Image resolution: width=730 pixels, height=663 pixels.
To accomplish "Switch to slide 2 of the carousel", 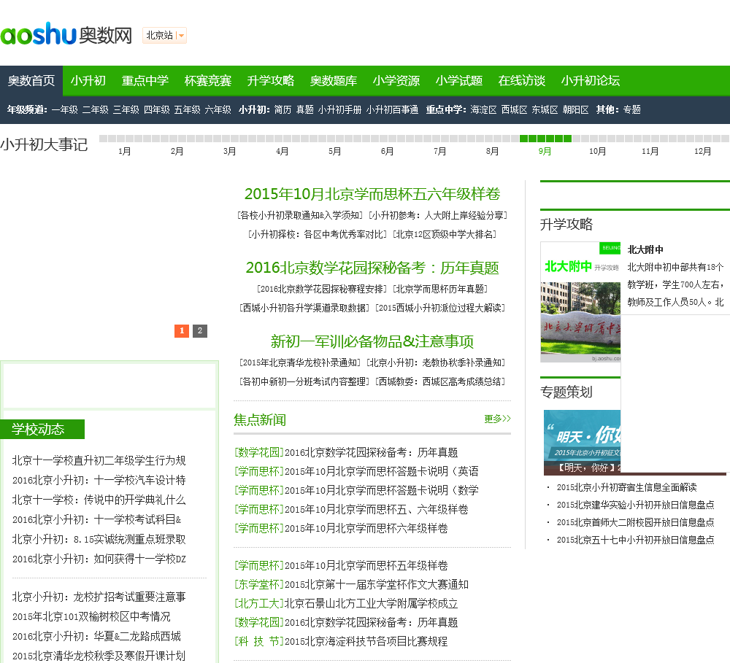I will pyautogui.click(x=200, y=331).
